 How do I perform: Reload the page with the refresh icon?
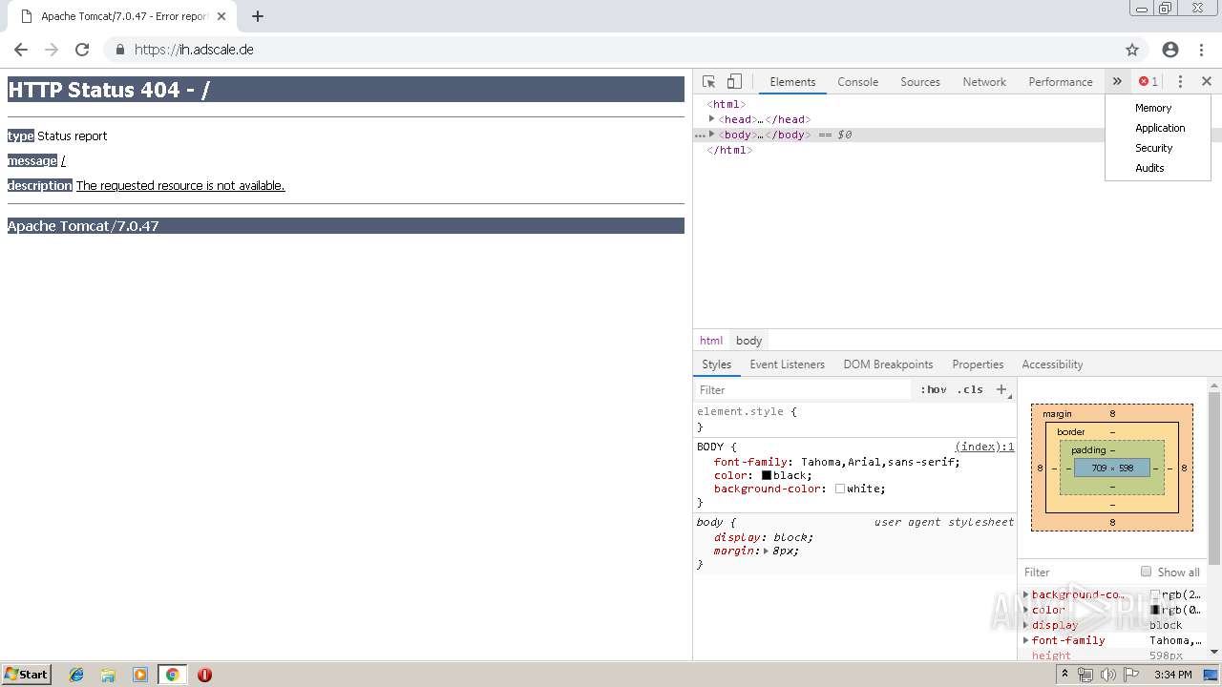(82, 50)
